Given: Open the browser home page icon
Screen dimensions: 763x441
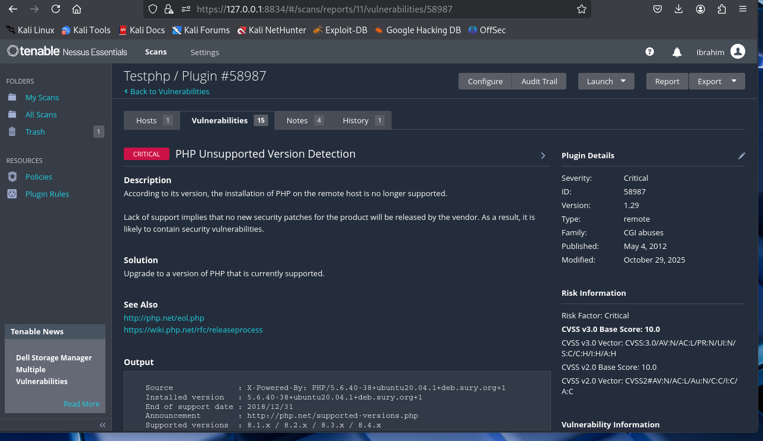Looking at the screenshot, I should click(x=76, y=9).
